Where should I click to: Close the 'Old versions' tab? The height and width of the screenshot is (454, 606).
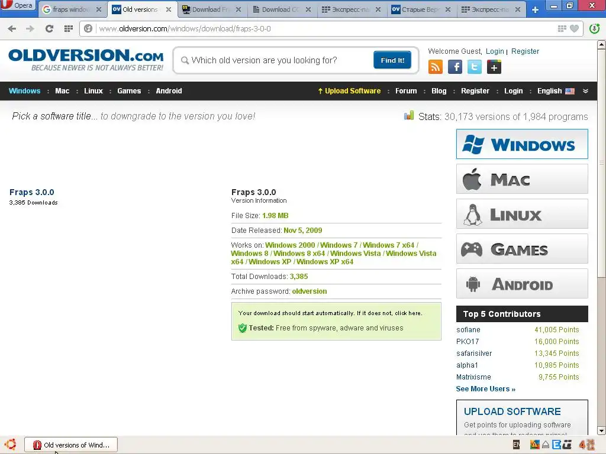click(x=169, y=9)
